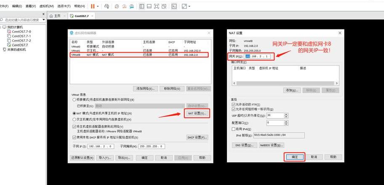
Task: Click the stretch guest display icon
Action: (x=184, y=6)
